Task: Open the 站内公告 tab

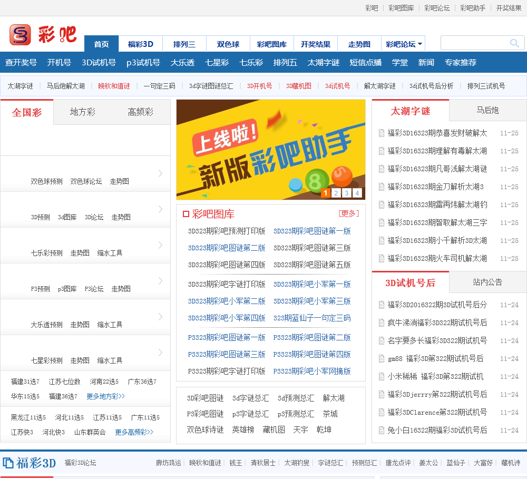Action: pyautogui.click(x=487, y=282)
